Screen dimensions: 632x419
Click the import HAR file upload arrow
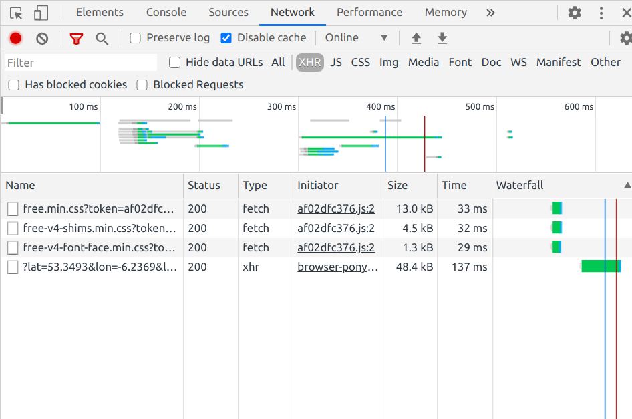[416, 39]
